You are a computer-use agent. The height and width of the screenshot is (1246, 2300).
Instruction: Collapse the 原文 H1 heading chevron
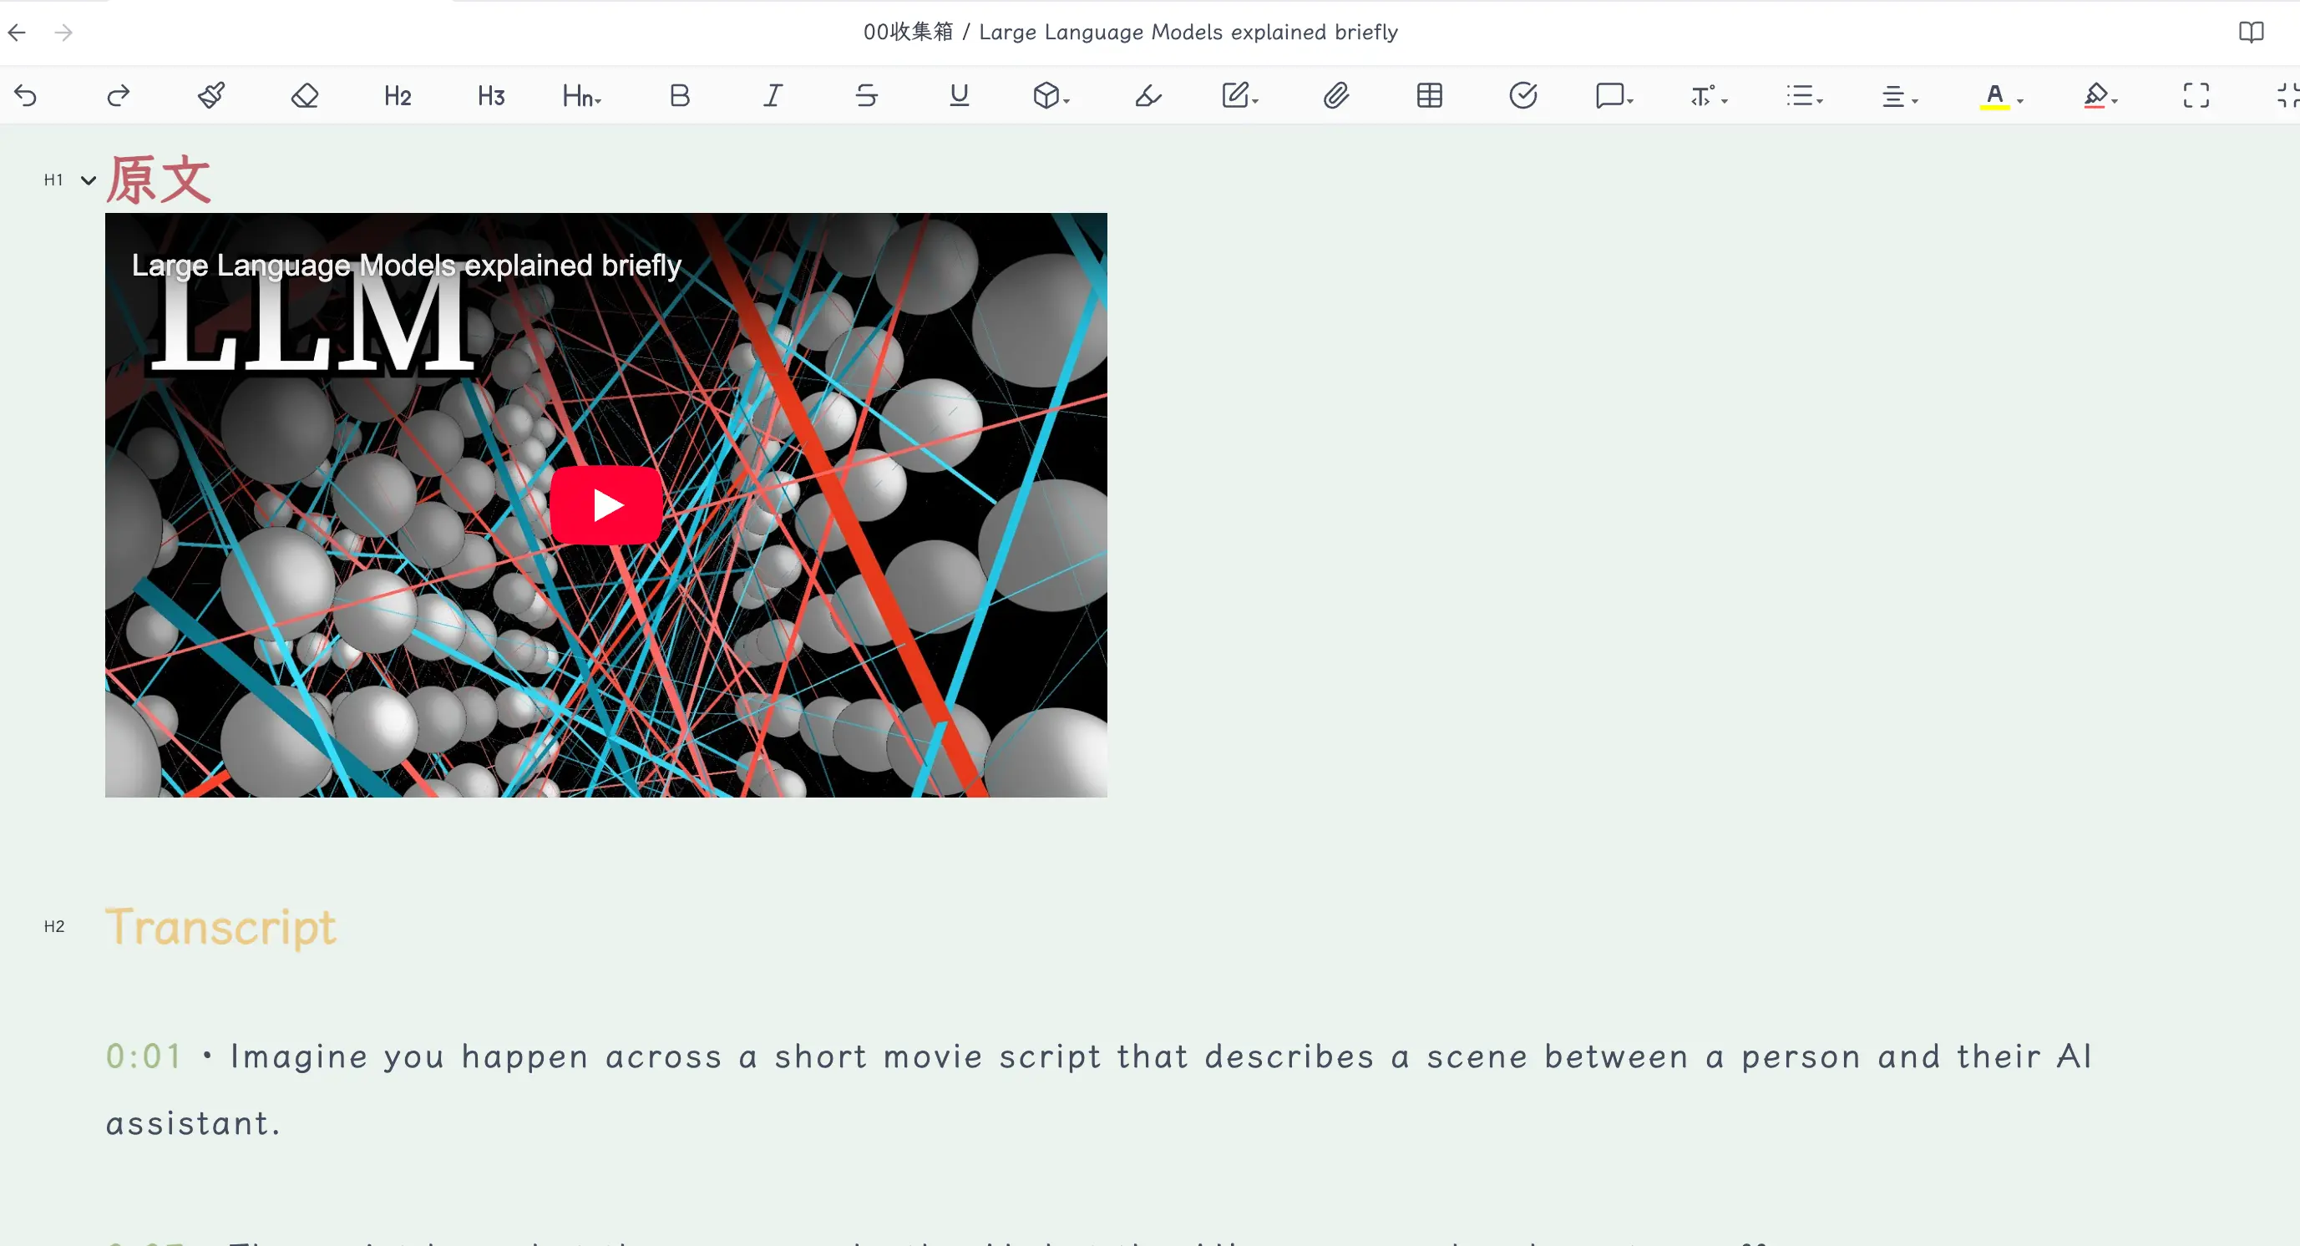[x=89, y=180]
